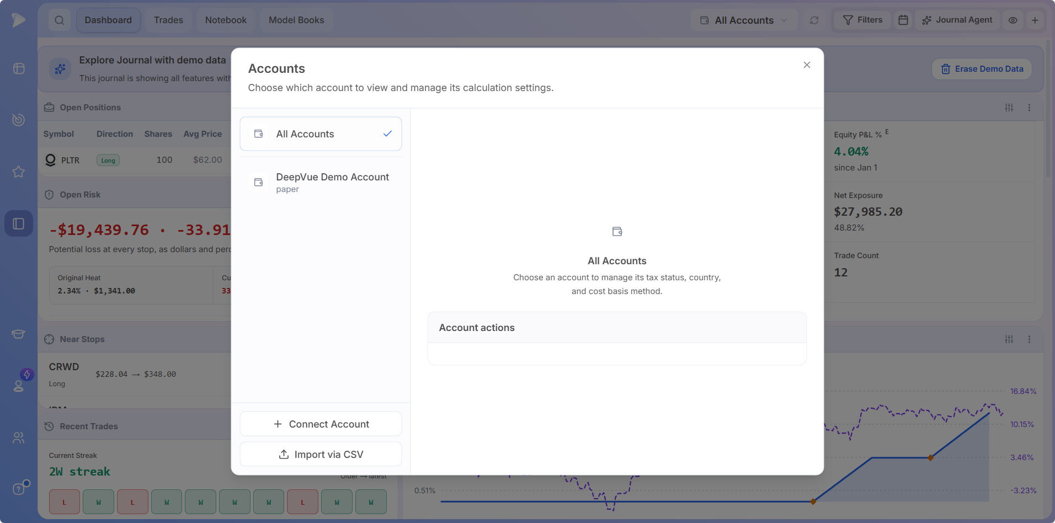Open the Notebook tab
Viewport: 1055px width, 523px height.
click(226, 20)
